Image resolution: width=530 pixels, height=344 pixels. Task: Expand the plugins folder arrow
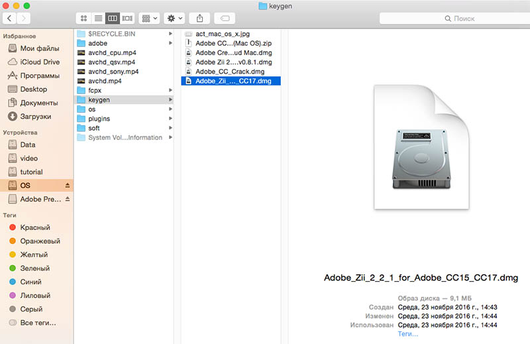tap(170, 119)
